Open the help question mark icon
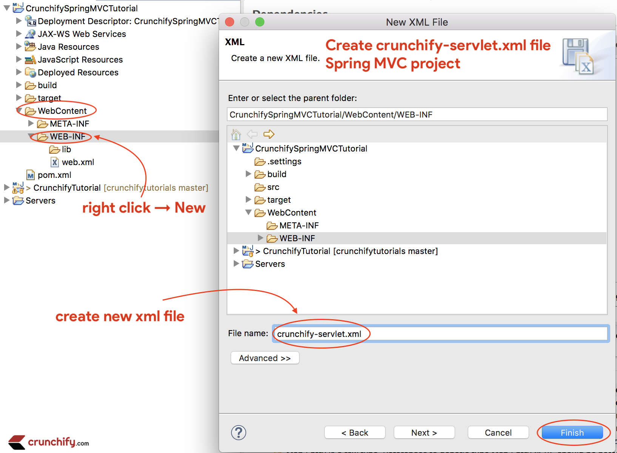617x453 pixels. (239, 433)
